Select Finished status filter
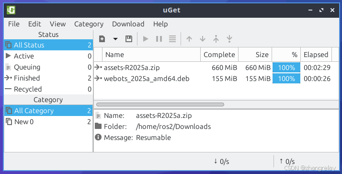Viewport: 342px width, 174px height. (x=48, y=78)
